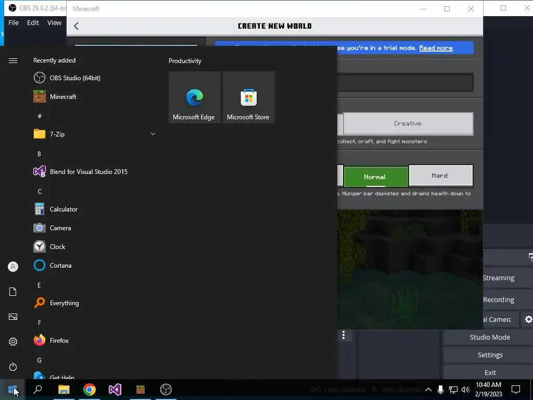The image size is (533, 400).
Task: Click the Minecraft back arrow
Action: tap(76, 26)
